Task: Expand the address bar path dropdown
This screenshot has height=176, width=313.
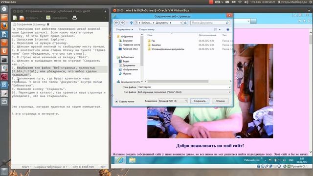Action: pyautogui.click(x=181, y=23)
